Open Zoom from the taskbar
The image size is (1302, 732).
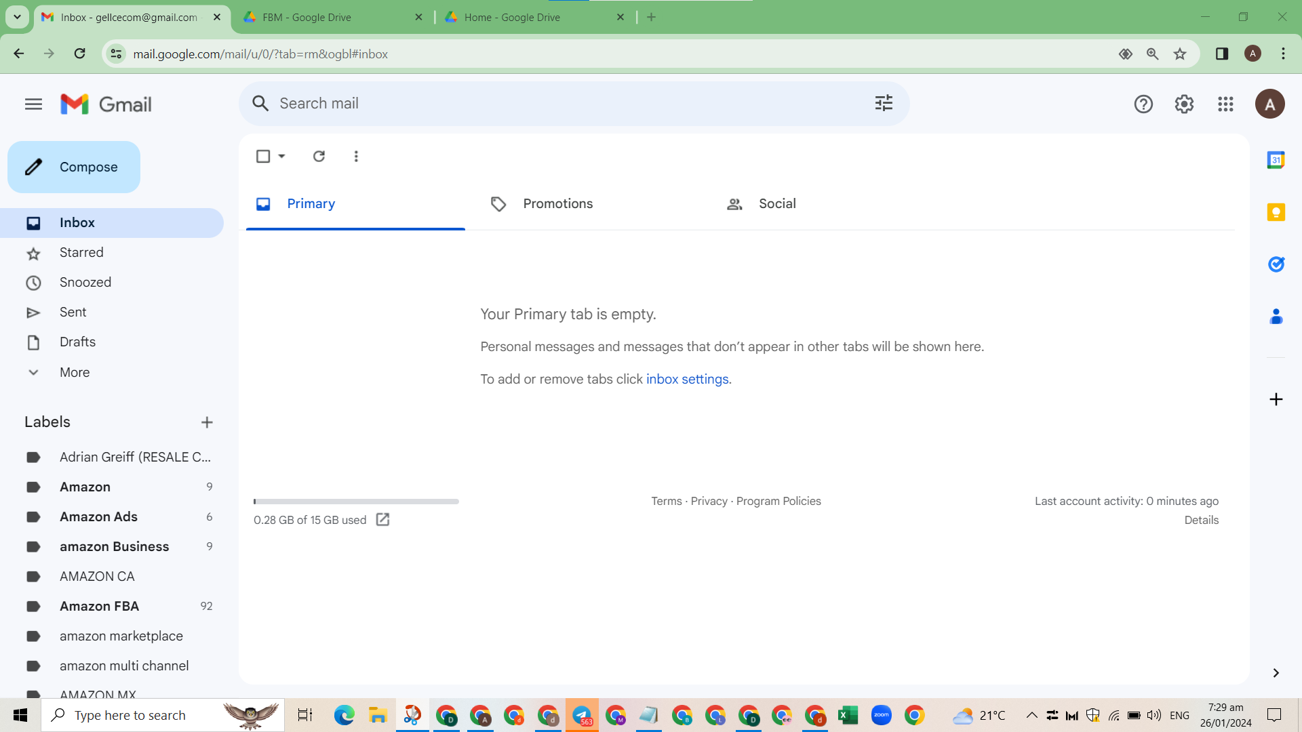pyautogui.click(x=881, y=715)
